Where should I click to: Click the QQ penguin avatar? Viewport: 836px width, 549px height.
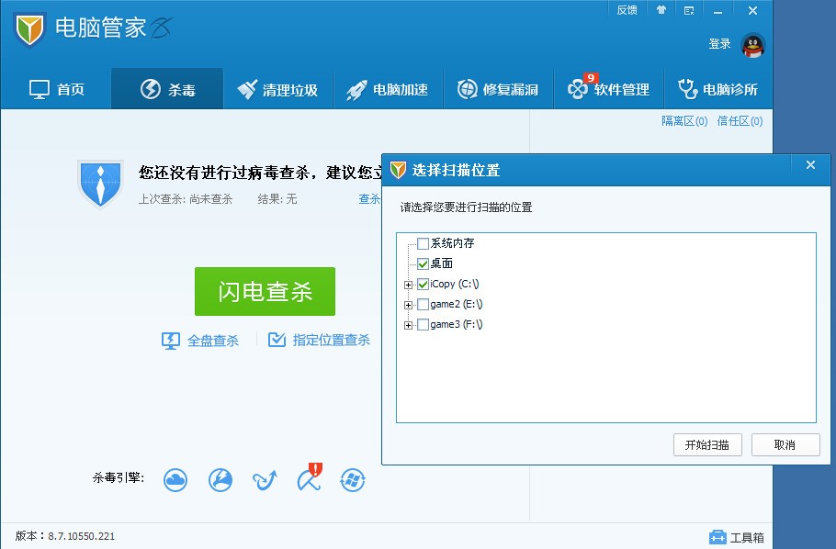pos(752,45)
